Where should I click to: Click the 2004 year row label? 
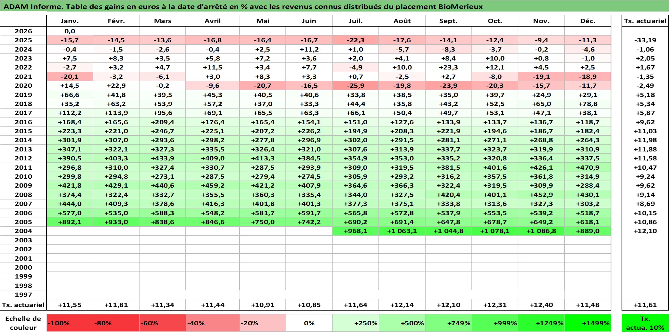[x=23, y=231]
